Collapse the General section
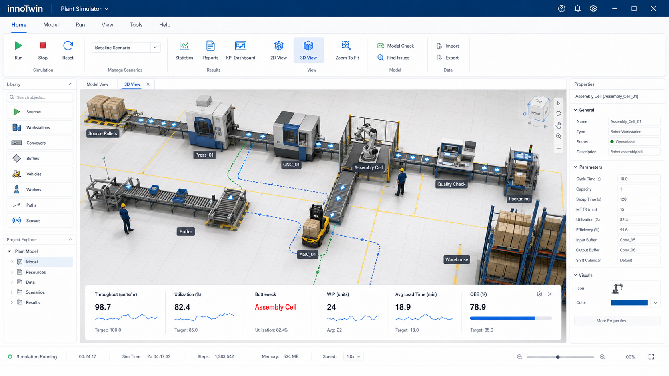669x376 pixels. pyautogui.click(x=575, y=110)
